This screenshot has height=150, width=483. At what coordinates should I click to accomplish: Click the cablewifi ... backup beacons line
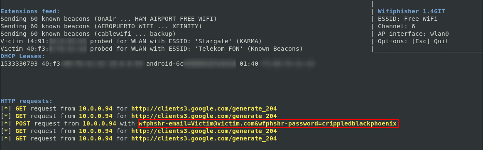point(88,34)
